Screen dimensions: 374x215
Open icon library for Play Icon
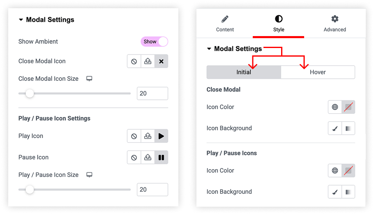coord(161,136)
